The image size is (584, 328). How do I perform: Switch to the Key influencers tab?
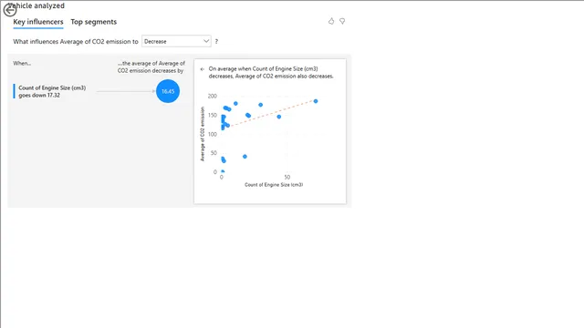[38, 22]
